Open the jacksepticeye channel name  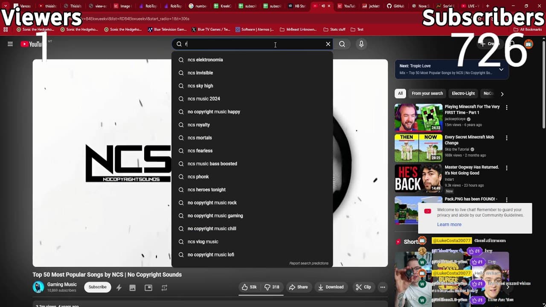coord(456,119)
